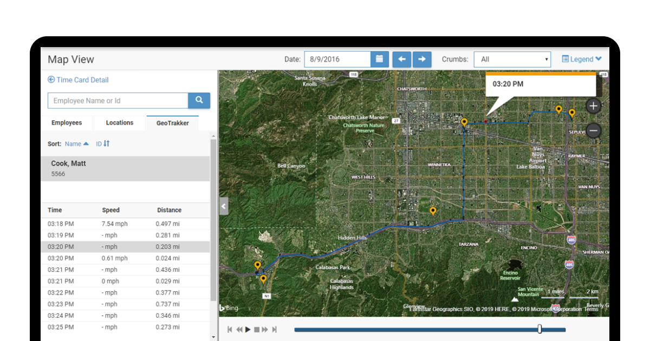Stop the route playback
650x341 pixels.
pyautogui.click(x=257, y=330)
